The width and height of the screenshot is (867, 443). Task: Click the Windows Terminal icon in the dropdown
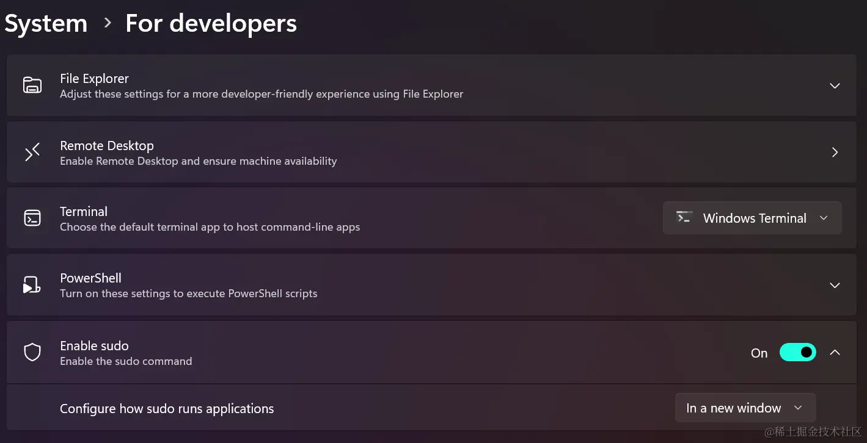[x=684, y=218]
